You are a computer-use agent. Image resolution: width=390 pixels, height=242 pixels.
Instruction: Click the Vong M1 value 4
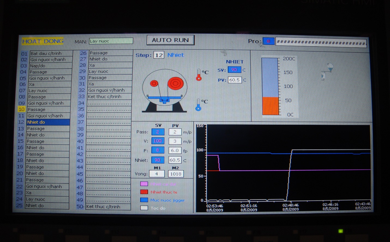pyautogui.click(x=157, y=174)
